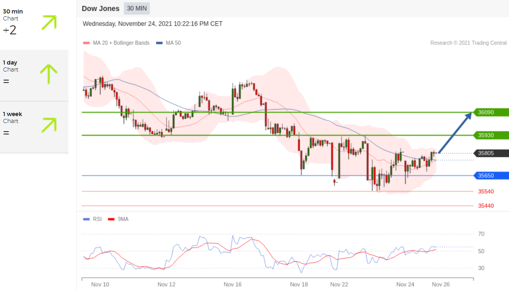Click the 35540 support level label
Image resolution: width=509 pixels, height=291 pixels.
[486, 191]
